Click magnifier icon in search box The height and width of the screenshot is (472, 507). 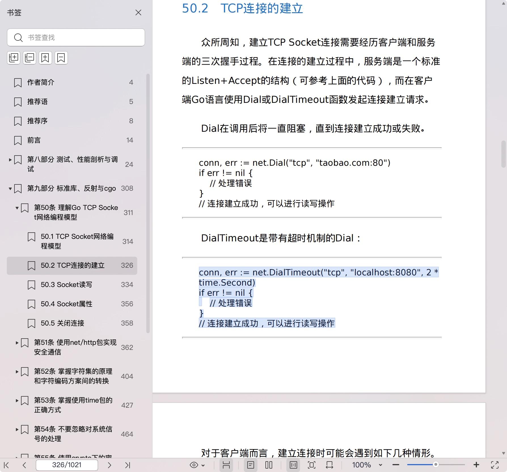(x=18, y=37)
